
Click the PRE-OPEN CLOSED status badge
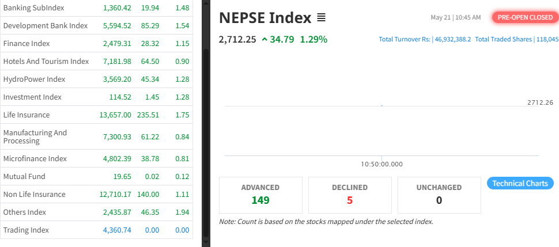524,17
